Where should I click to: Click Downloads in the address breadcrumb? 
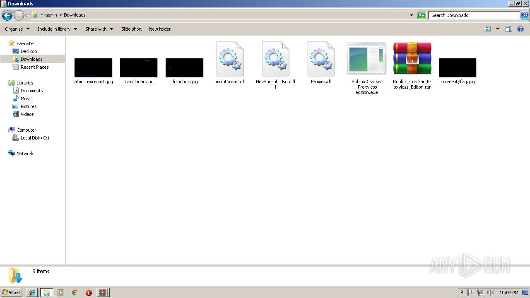(75, 15)
